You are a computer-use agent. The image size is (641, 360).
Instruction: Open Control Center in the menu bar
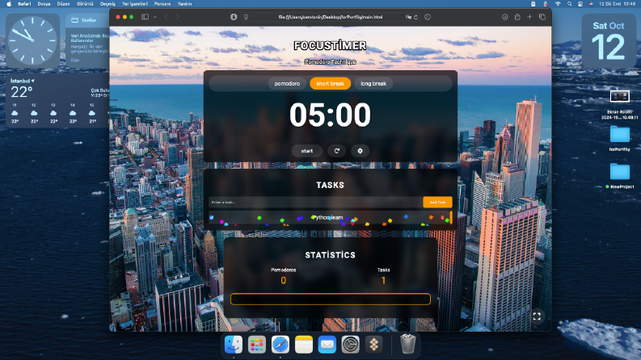tap(580, 4)
